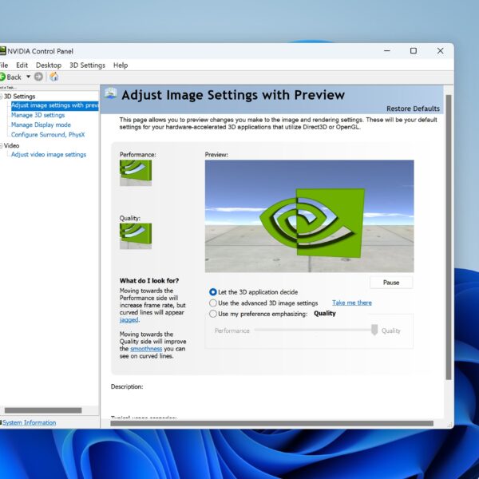The width and height of the screenshot is (479, 479).
Task: Open Manage Display mode page
Action: click(x=41, y=125)
